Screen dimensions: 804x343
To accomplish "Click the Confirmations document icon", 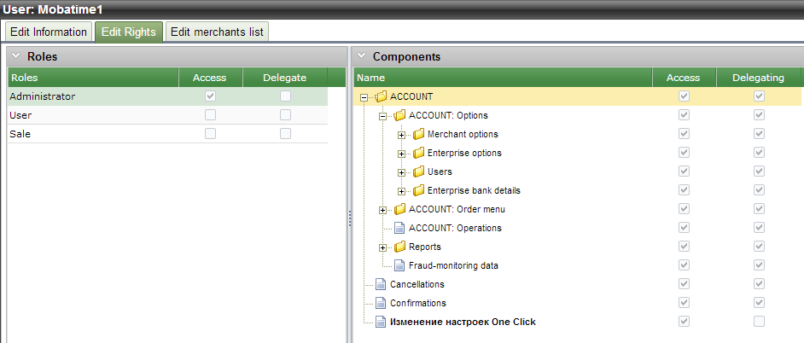I will pyautogui.click(x=381, y=303).
